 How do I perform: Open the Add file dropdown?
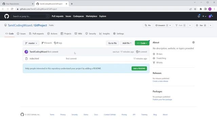point(127,43)
